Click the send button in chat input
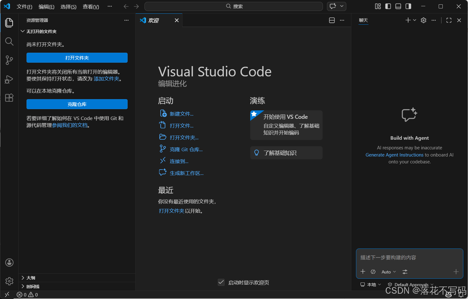Screen dimensions: 468x299 tap(456, 272)
